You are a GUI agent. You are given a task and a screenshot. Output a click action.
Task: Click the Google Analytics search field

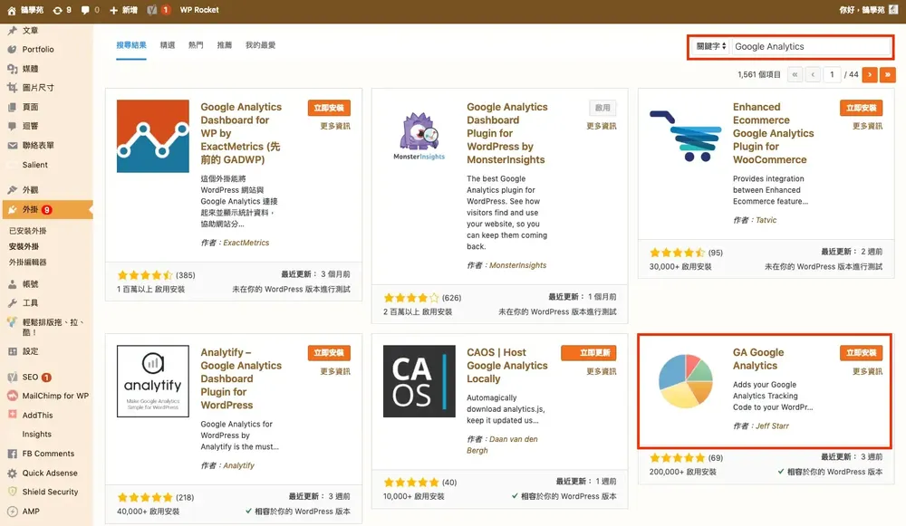tap(811, 46)
